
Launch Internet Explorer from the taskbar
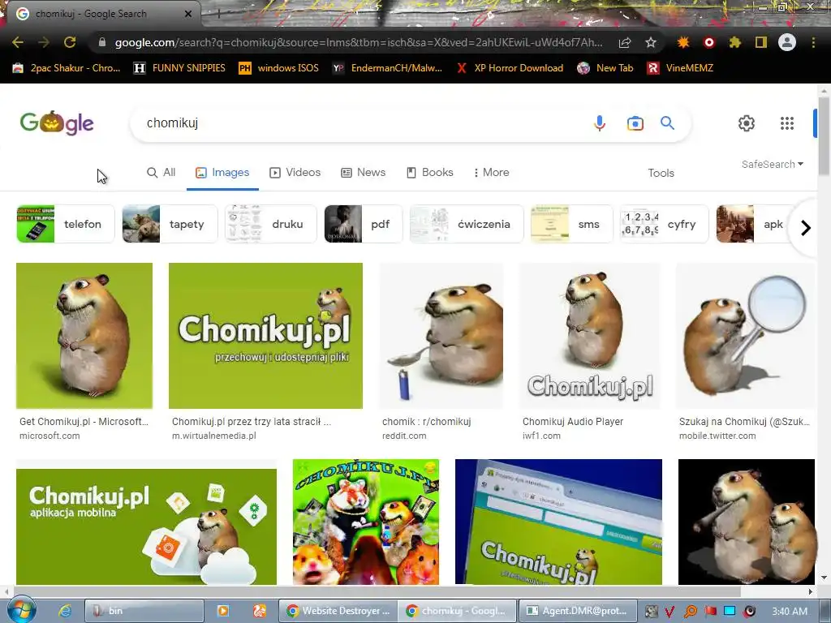(65, 611)
